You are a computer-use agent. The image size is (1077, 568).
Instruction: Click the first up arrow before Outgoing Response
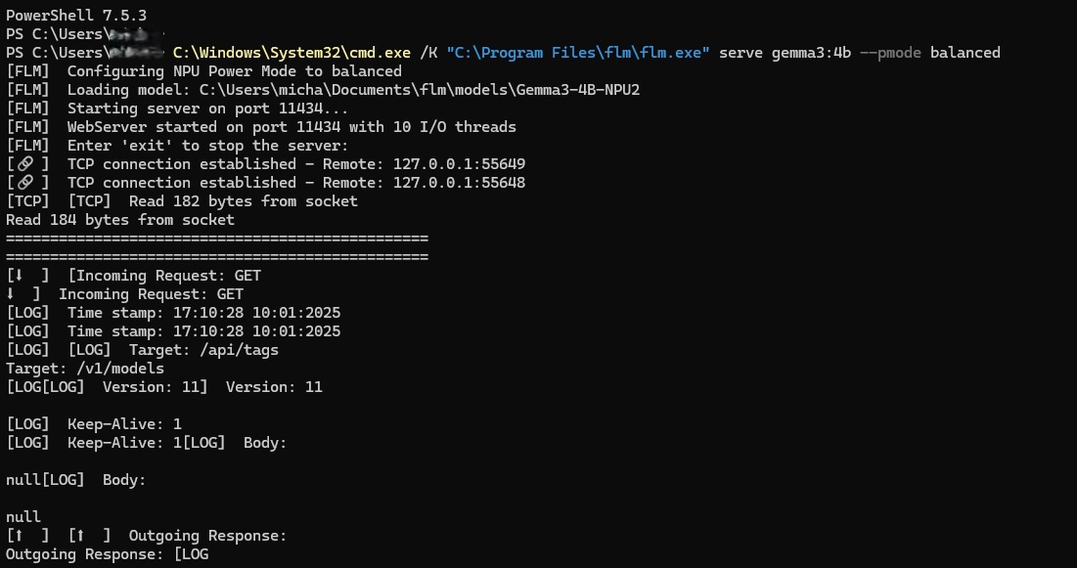(20, 536)
